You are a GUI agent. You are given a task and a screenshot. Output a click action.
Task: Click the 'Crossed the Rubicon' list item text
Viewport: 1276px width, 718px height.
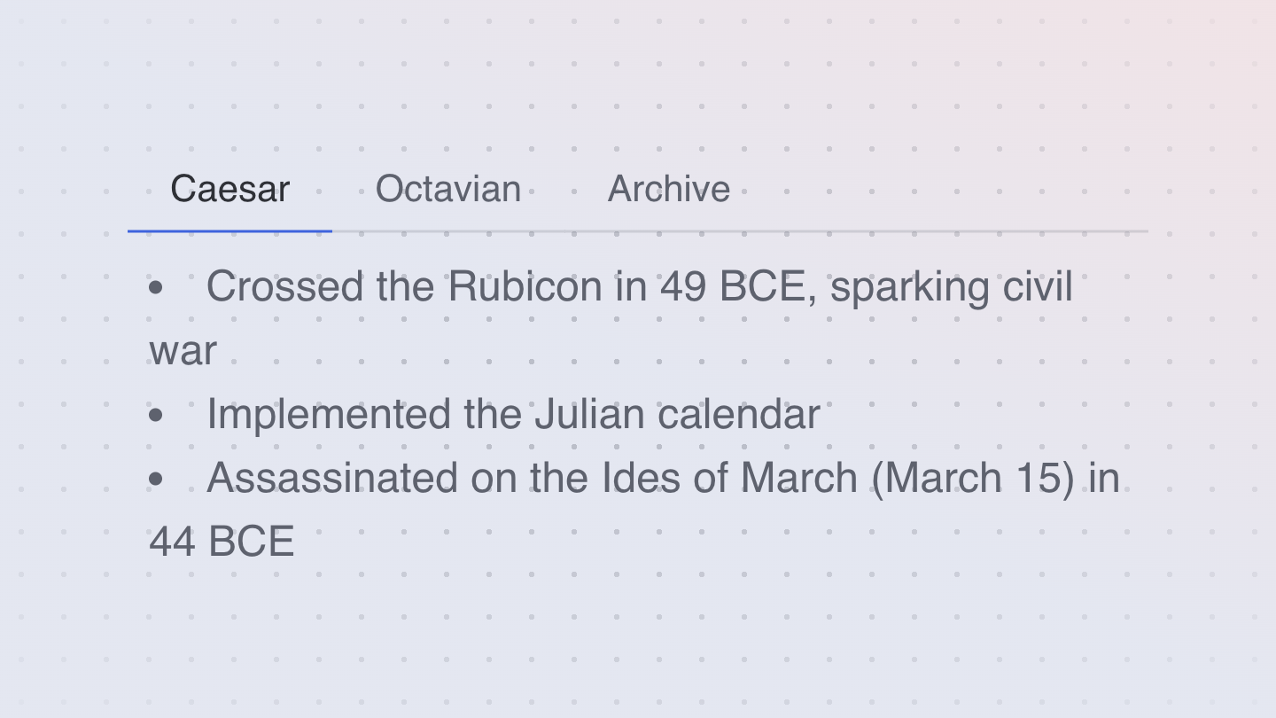[611, 319]
